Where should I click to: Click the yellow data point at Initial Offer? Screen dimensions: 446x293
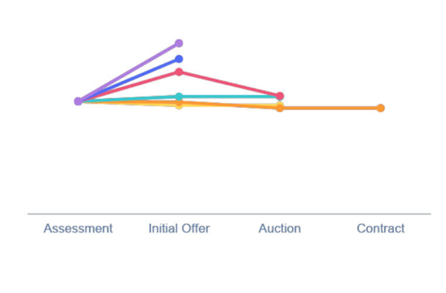[178, 106]
